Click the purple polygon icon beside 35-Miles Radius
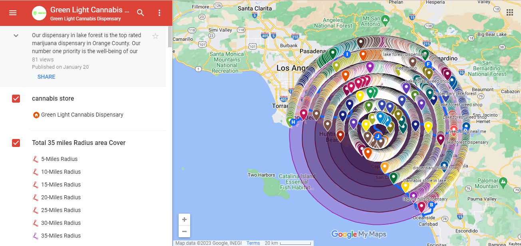The image size is (521, 246). (36, 236)
